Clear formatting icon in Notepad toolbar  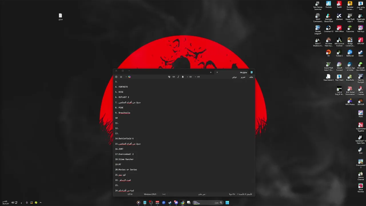pyautogui.click(x=169, y=77)
